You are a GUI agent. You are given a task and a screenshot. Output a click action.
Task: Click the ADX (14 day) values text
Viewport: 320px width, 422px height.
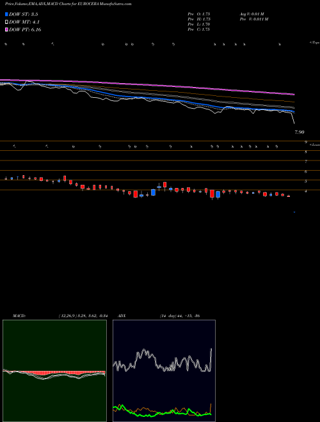point(179,316)
